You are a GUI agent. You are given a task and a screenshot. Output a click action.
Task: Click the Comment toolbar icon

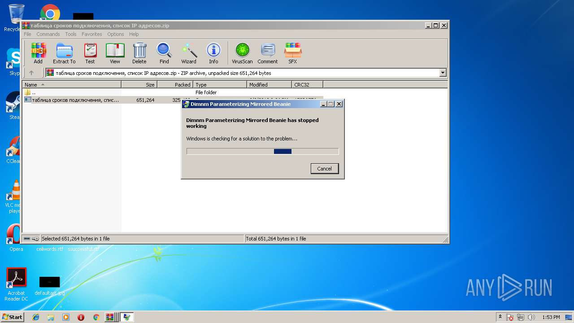[x=268, y=53]
